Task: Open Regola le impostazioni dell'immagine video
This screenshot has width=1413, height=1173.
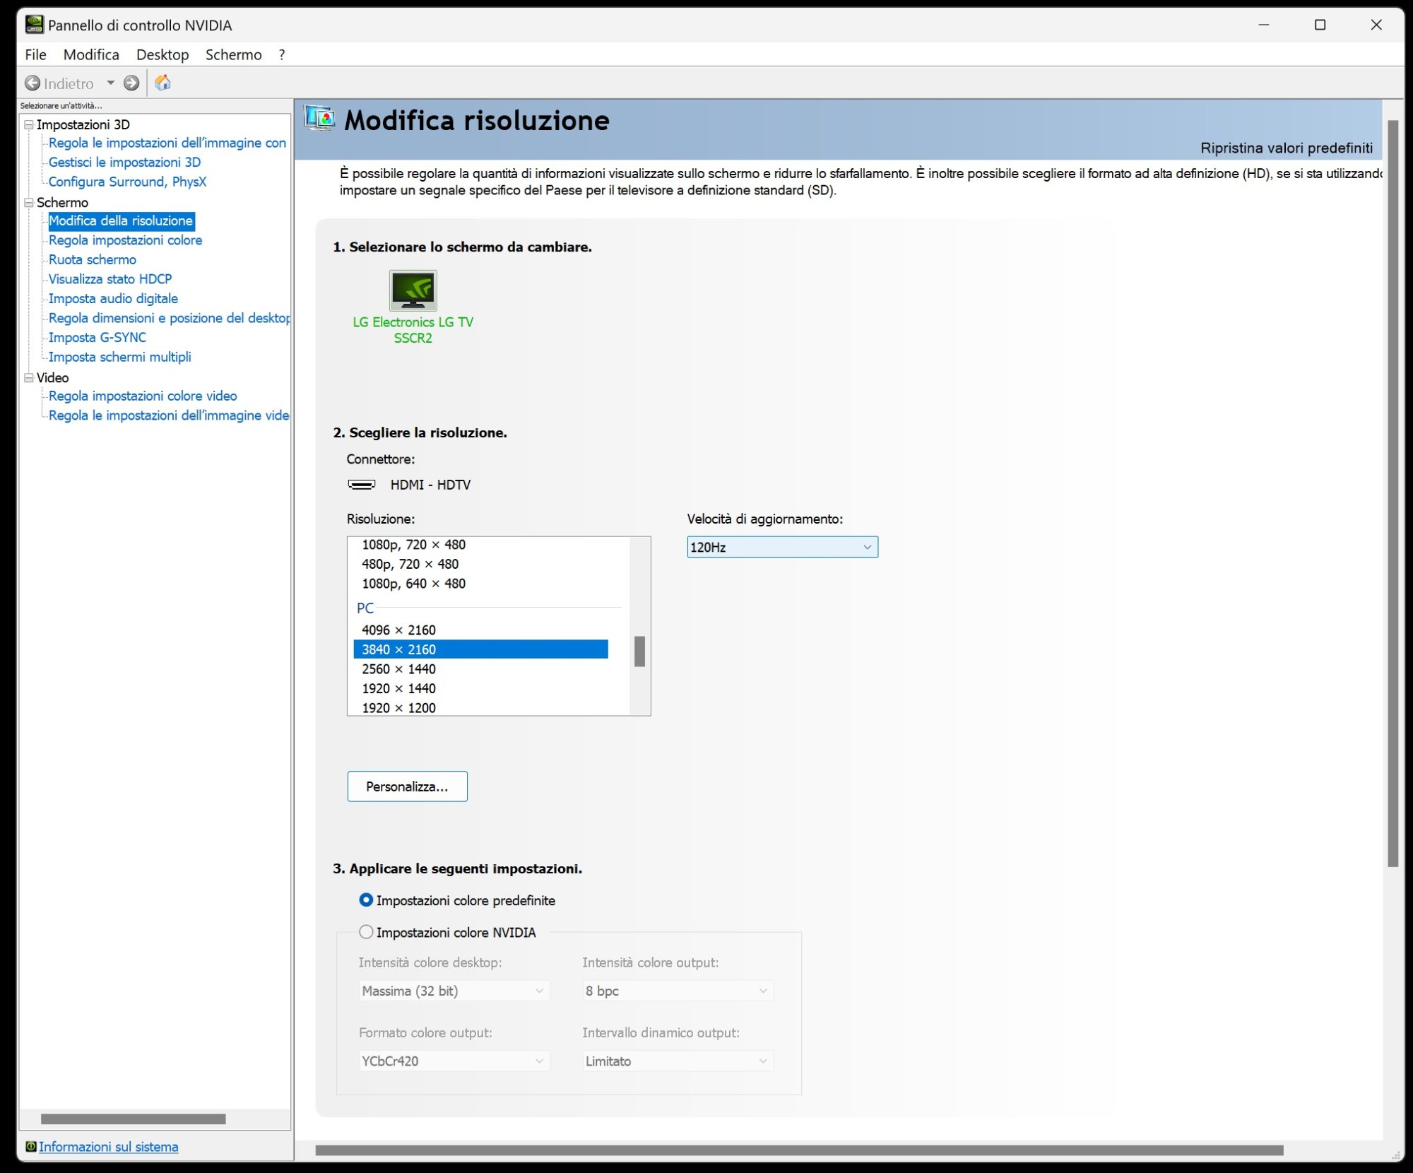Action: [x=169, y=415]
